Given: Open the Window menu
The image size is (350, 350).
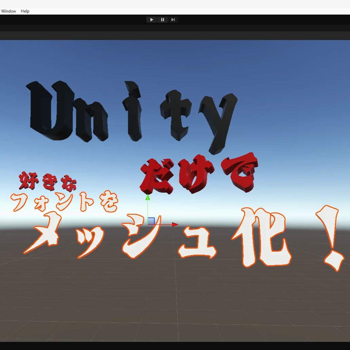Looking at the screenshot, I should coord(8,11).
